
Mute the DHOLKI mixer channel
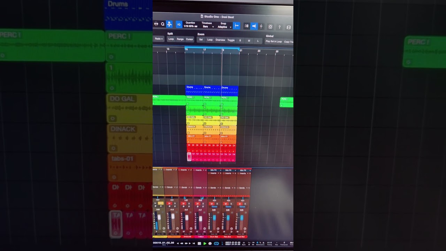click(183, 204)
